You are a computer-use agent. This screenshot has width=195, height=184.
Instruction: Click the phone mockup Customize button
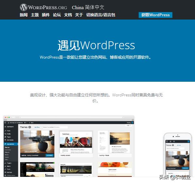[185, 168]
